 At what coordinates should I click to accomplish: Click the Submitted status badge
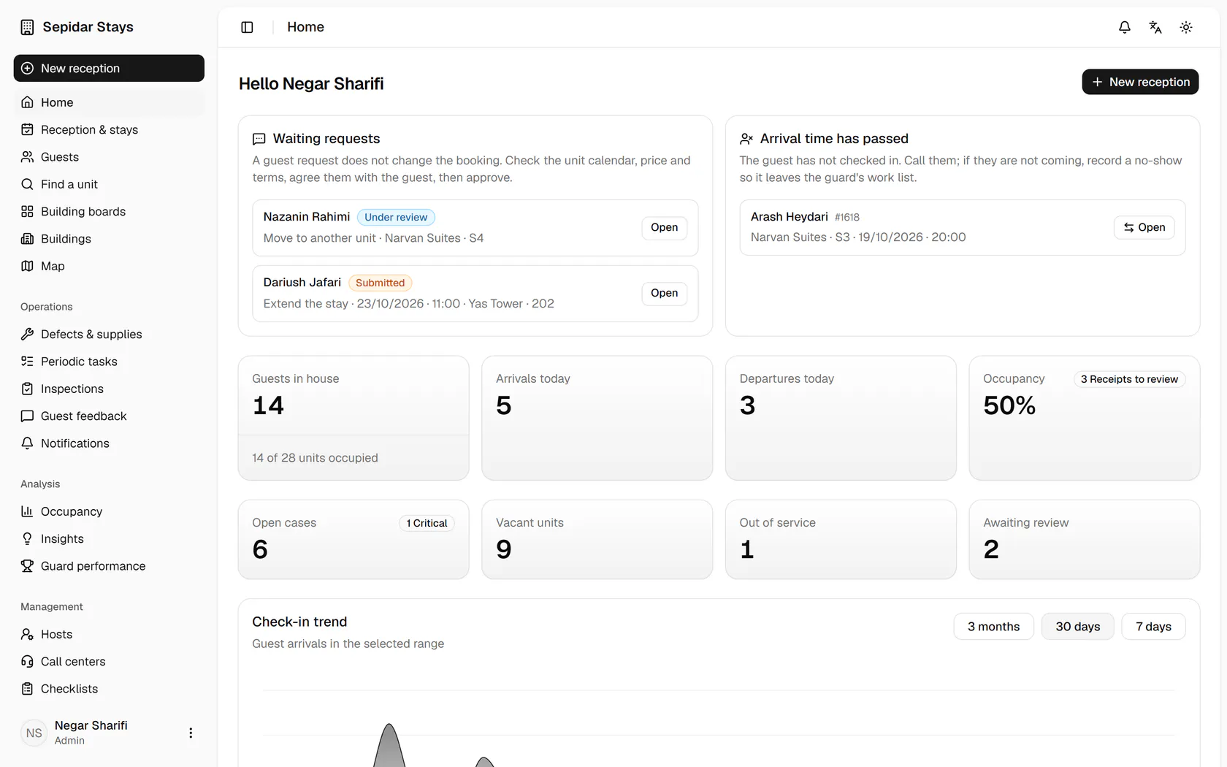click(x=380, y=283)
